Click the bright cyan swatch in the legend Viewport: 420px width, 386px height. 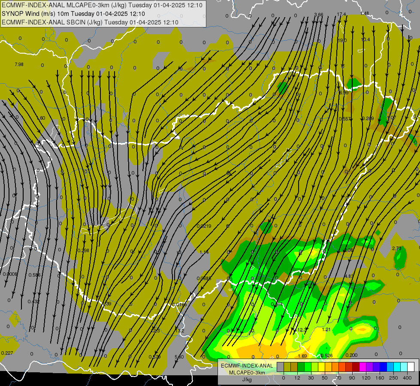pyautogui.click(x=397, y=367)
